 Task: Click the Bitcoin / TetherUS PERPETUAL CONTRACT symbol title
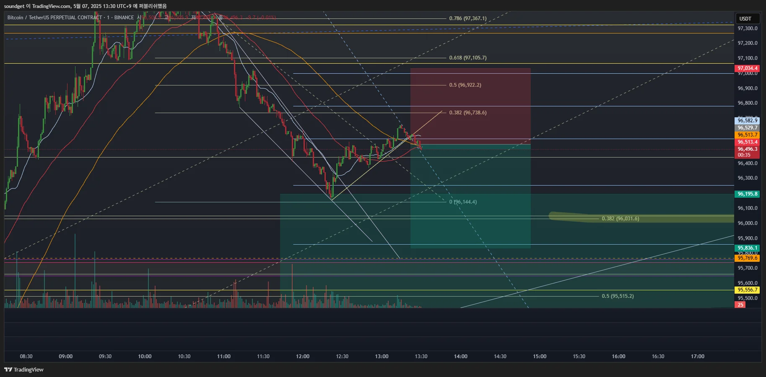(x=55, y=18)
